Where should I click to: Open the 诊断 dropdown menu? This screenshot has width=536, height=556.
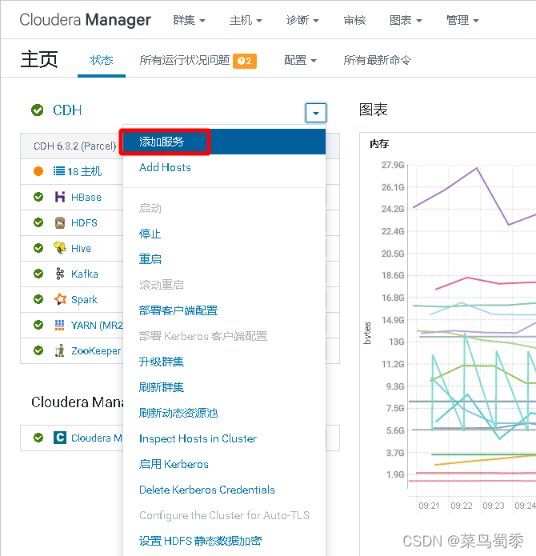tap(302, 20)
